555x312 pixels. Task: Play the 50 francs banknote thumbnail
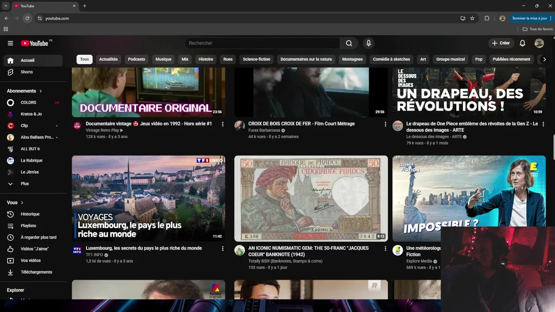pyautogui.click(x=311, y=198)
